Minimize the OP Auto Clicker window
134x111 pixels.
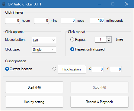[x=99, y=4]
